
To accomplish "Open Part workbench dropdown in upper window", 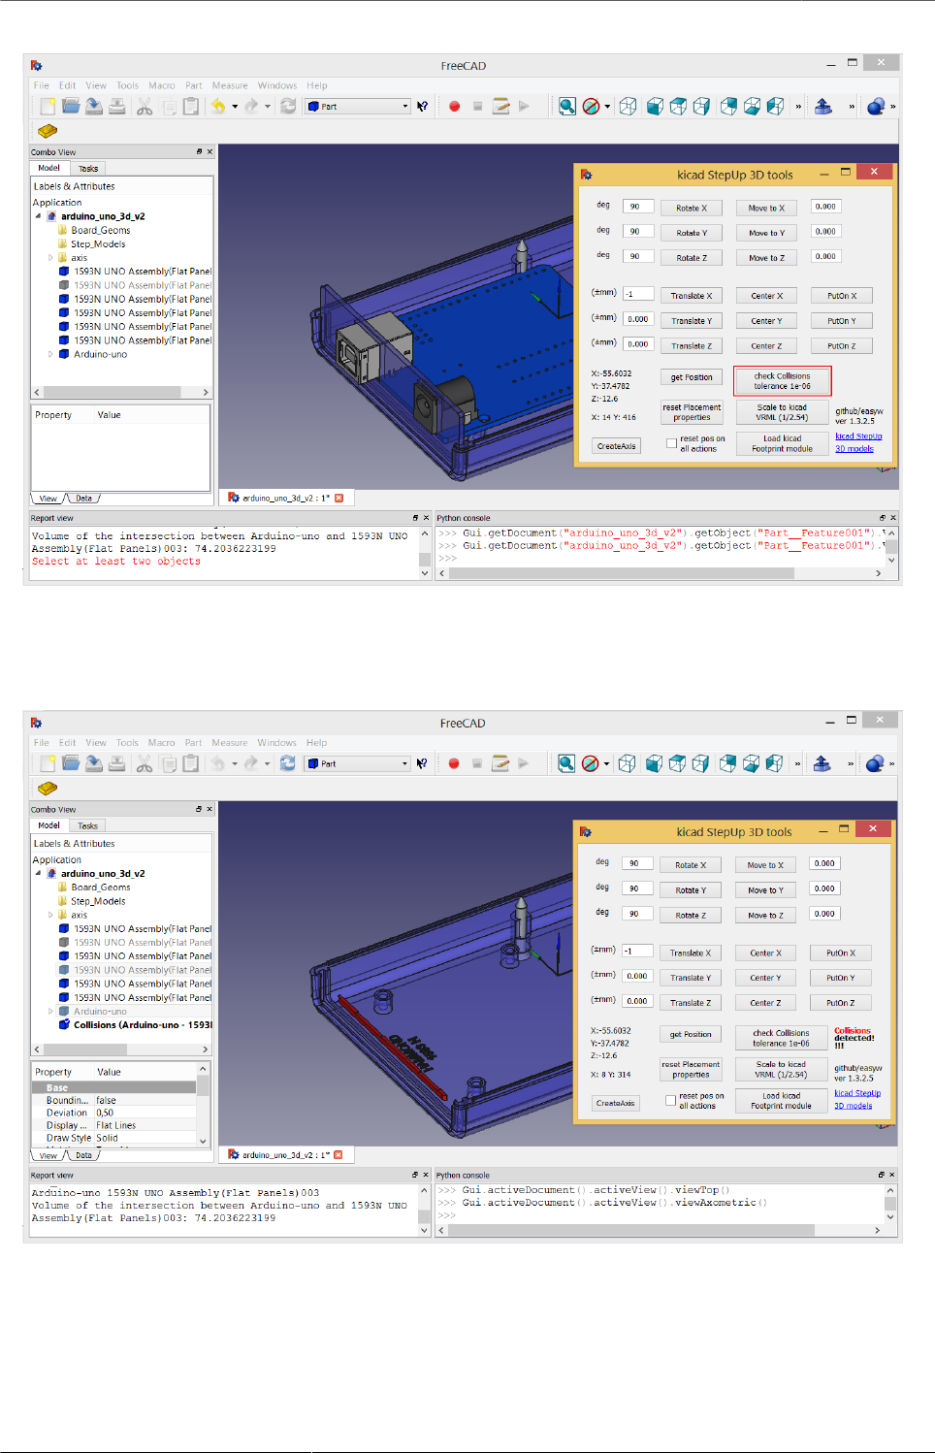I will (357, 107).
